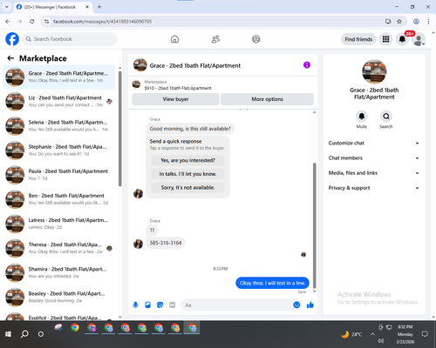This screenshot has height=348, width=436.
Task: Click the phone number message 585-316-3164
Action: coord(166,243)
